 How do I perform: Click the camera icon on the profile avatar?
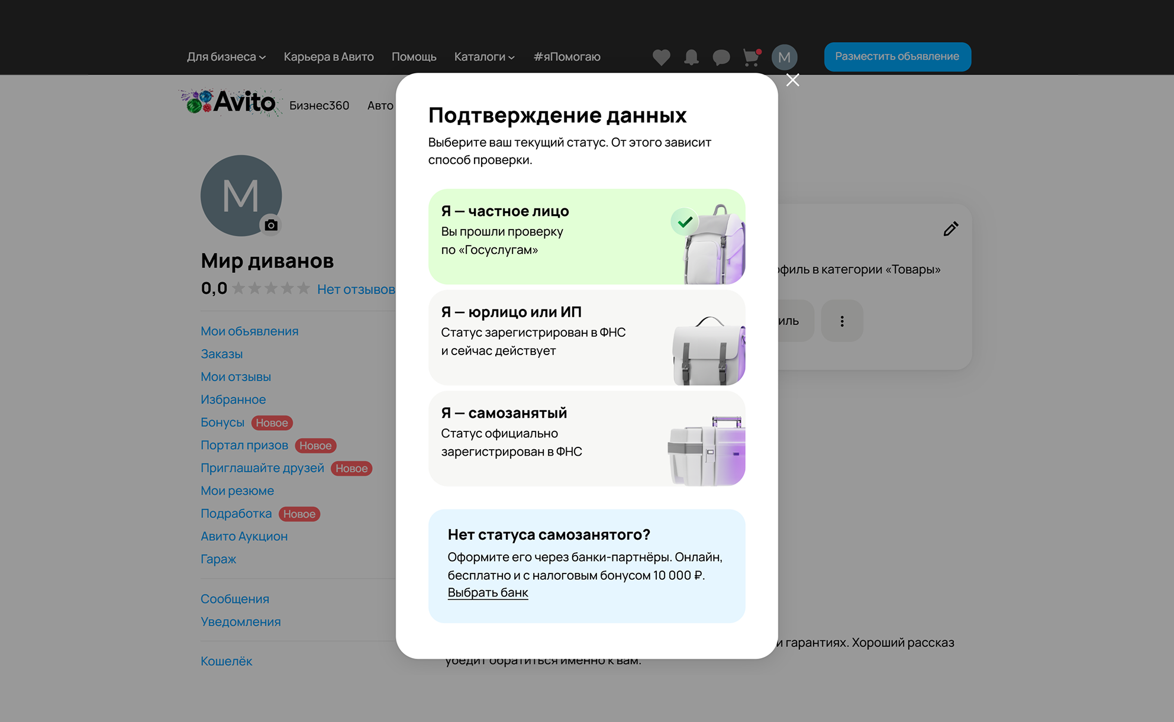[x=270, y=225]
